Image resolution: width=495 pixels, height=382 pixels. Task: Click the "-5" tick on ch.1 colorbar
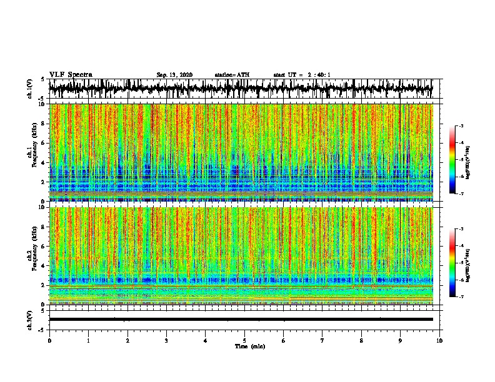[x=461, y=160]
